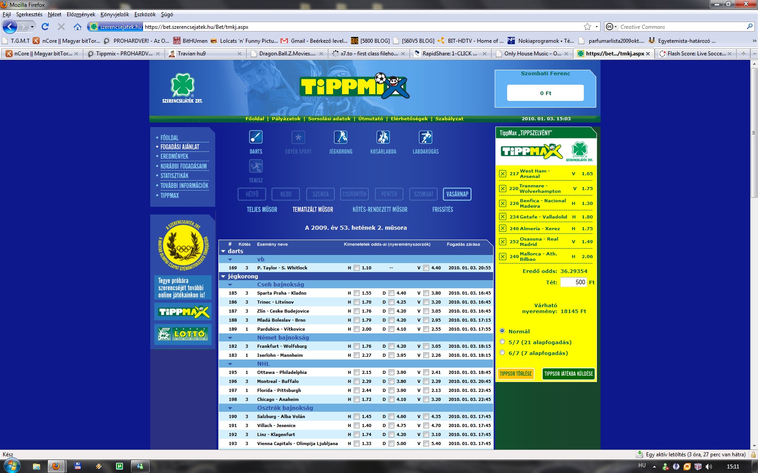758x473 pixels.
Task: Click the Tét stake input field
Action: click(573, 282)
